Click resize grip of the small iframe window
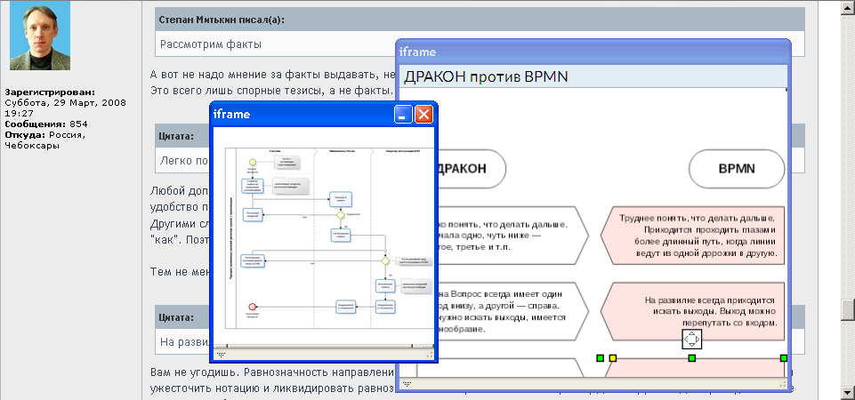The height and width of the screenshot is (400, 855). (x=431, y=355)
